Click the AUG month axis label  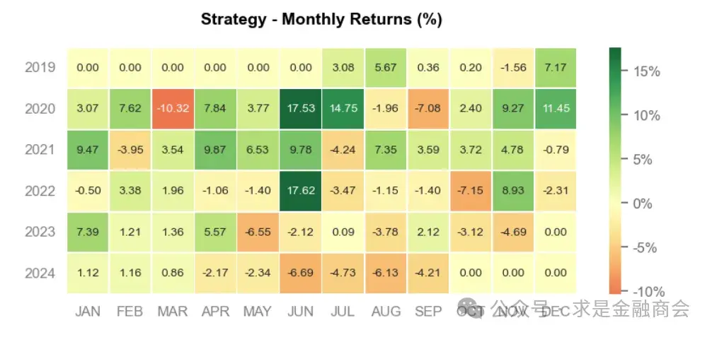[386, 312]
